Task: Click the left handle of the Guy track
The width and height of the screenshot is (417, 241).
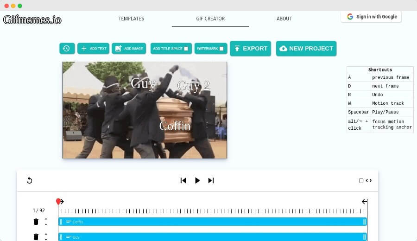Action: click(x=61, y=237)
